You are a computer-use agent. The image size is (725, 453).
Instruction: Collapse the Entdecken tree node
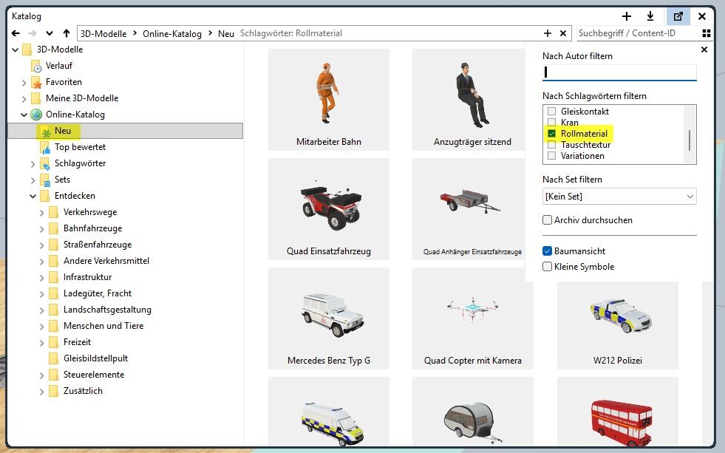33,196
